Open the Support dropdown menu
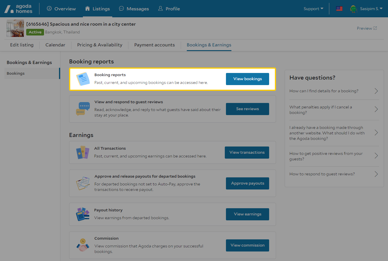Image resolution: width=388 pixels, height=261 pixels. click(x=313, y=9)
